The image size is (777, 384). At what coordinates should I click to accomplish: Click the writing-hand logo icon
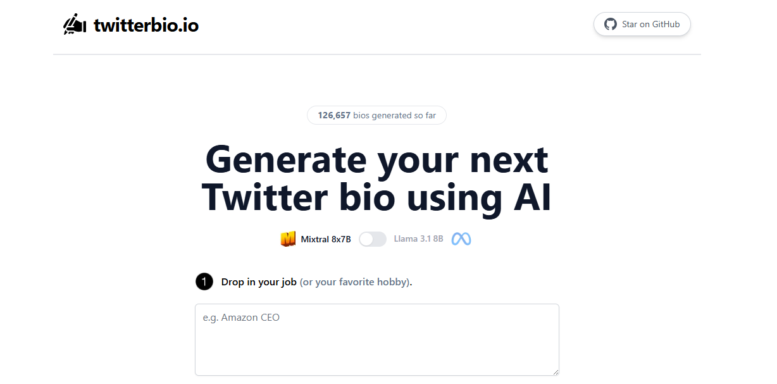coord(75,25)
